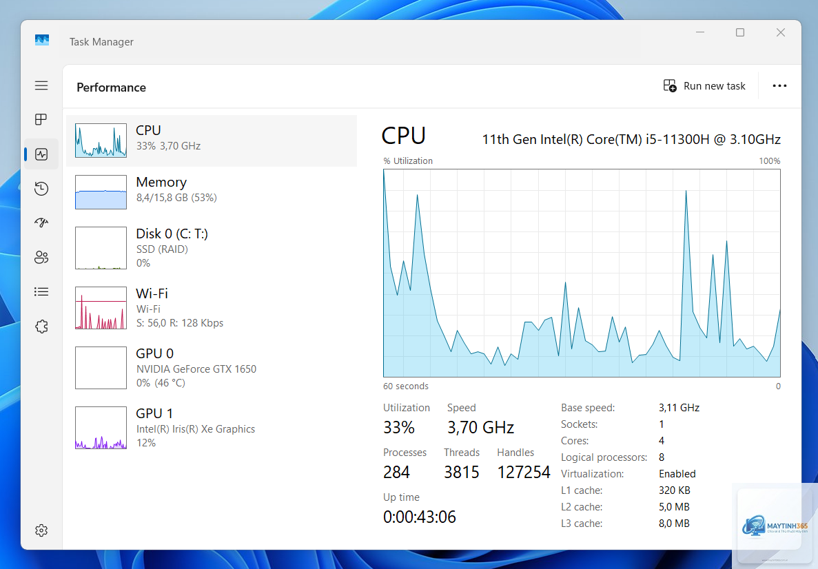
Task: Click the CPU mini graph thumbnail
Action: 101,141
